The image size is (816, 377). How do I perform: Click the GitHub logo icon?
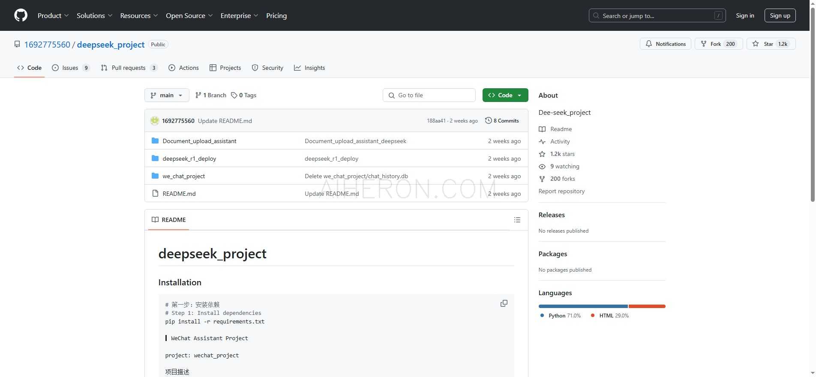pos(21,15)
